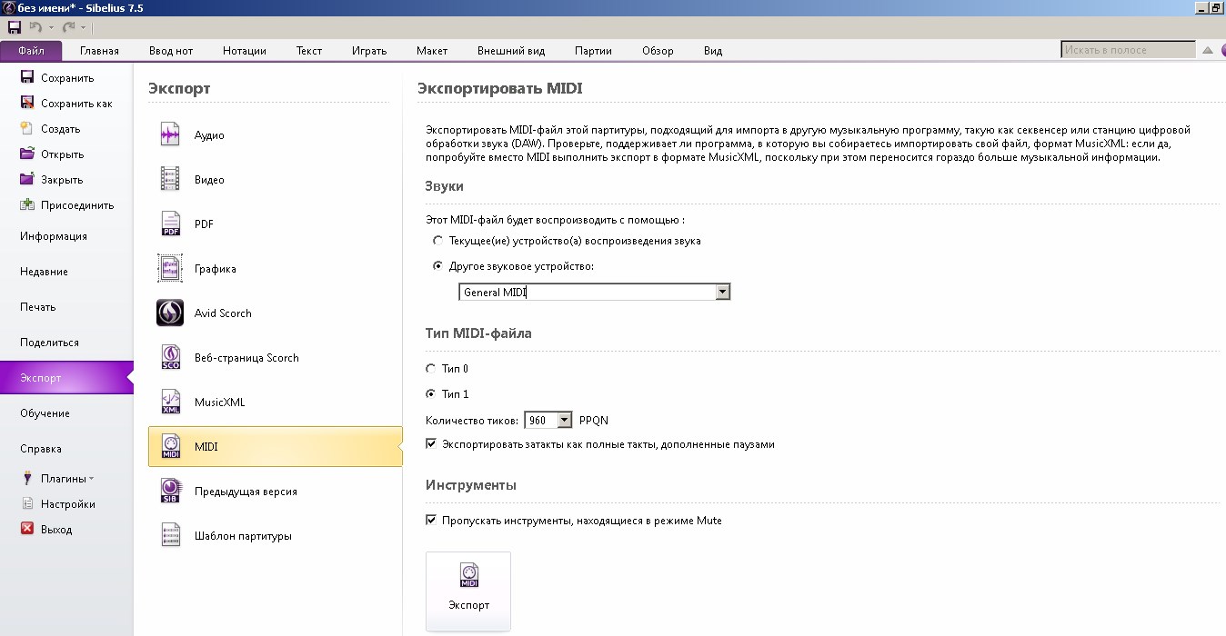Click the score template staff icon
The image size is (1226, 636).
pyautogui.click(x=170, y=535)
